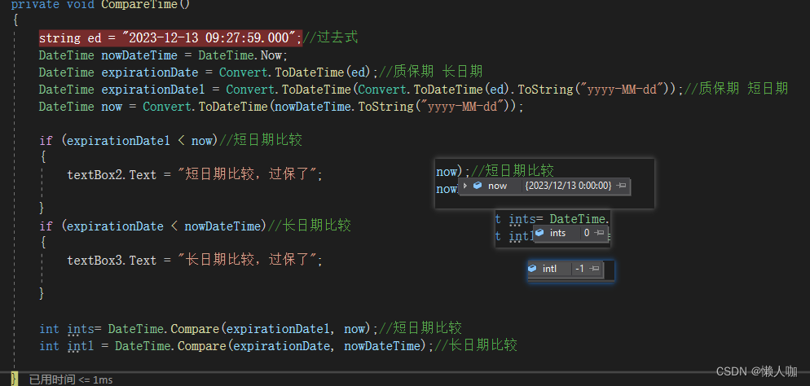Click the variable cube icon beside 'ints'
Screen dimensions: 810x386
click(540, 233)
